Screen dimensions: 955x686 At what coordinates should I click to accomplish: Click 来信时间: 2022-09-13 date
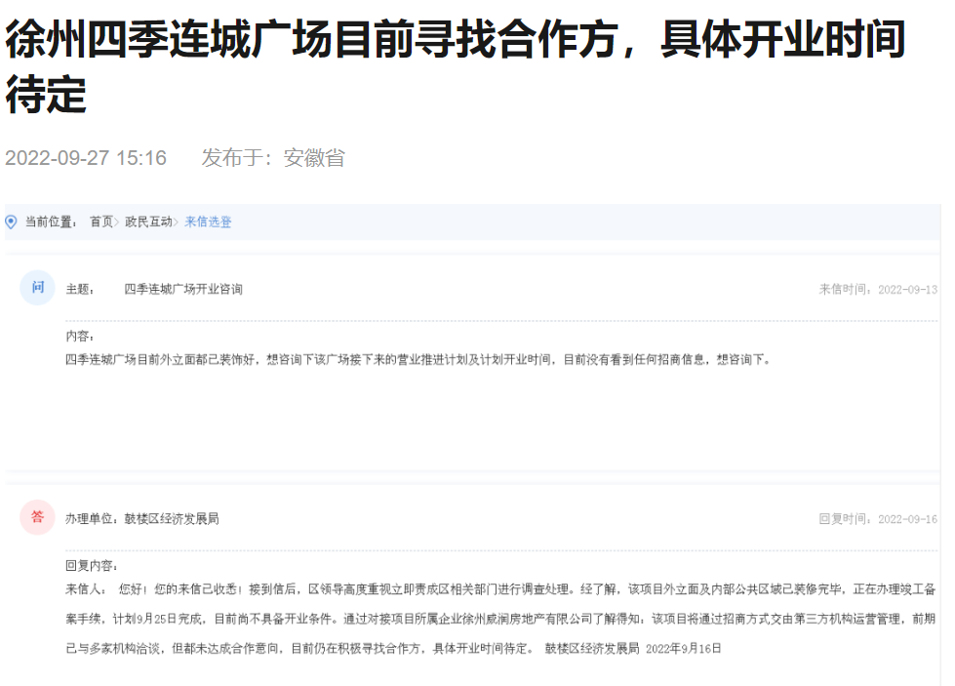pyautogui.click(x=878, y=290)
